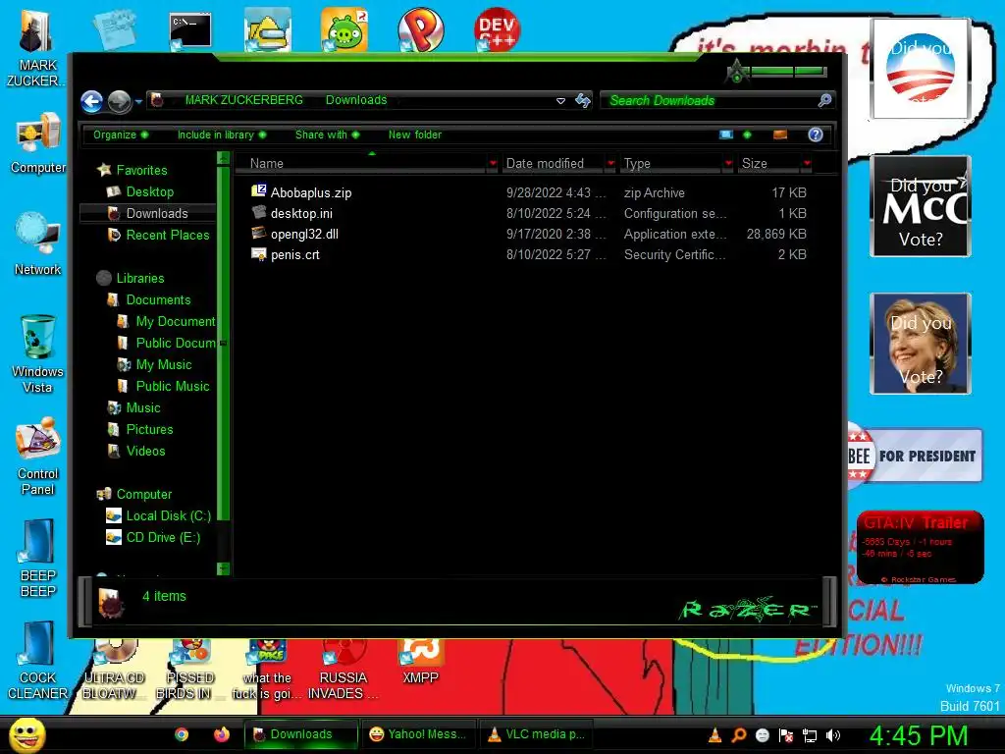
Task: Click the 4:45 PM taskbar clock
Action: point(919,735)
